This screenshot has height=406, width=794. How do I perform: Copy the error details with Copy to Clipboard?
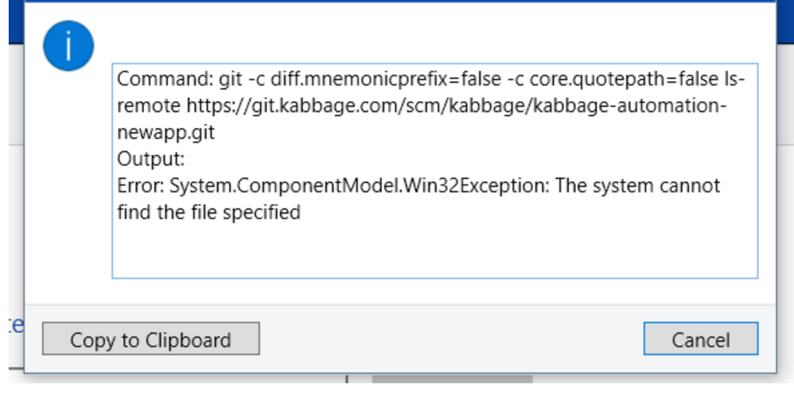pyautogui.click(x=151, y=338)
